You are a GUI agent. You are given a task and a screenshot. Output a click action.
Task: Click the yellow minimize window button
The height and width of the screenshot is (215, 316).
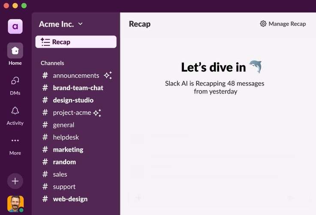click(x=15, y=6)
